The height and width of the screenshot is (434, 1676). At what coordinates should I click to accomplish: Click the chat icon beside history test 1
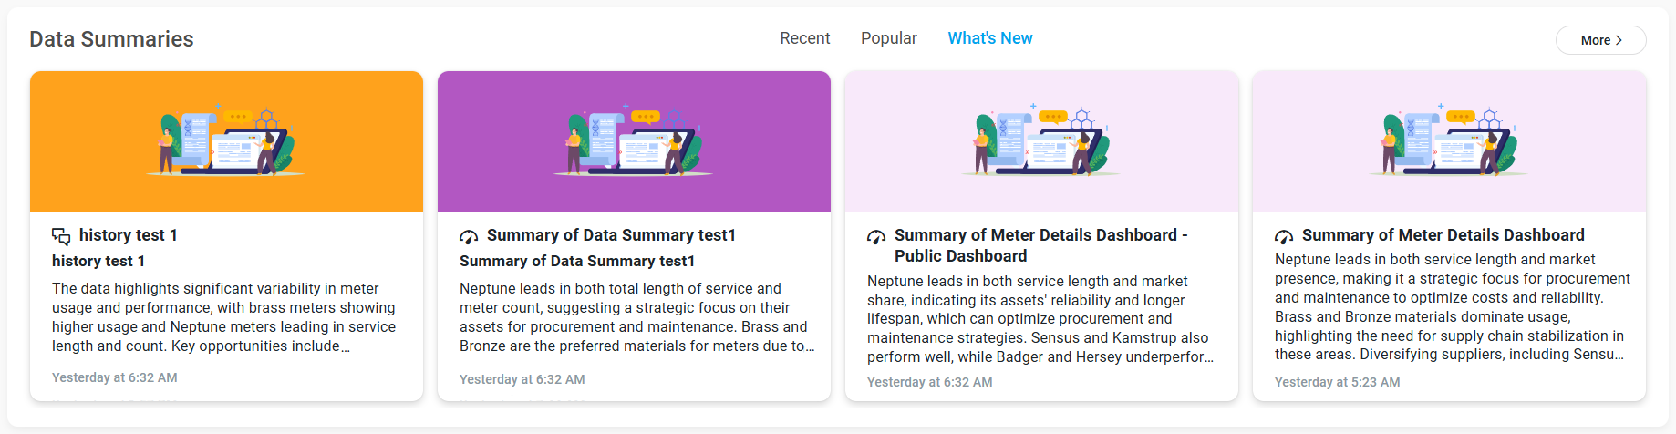tap(61, 236)
